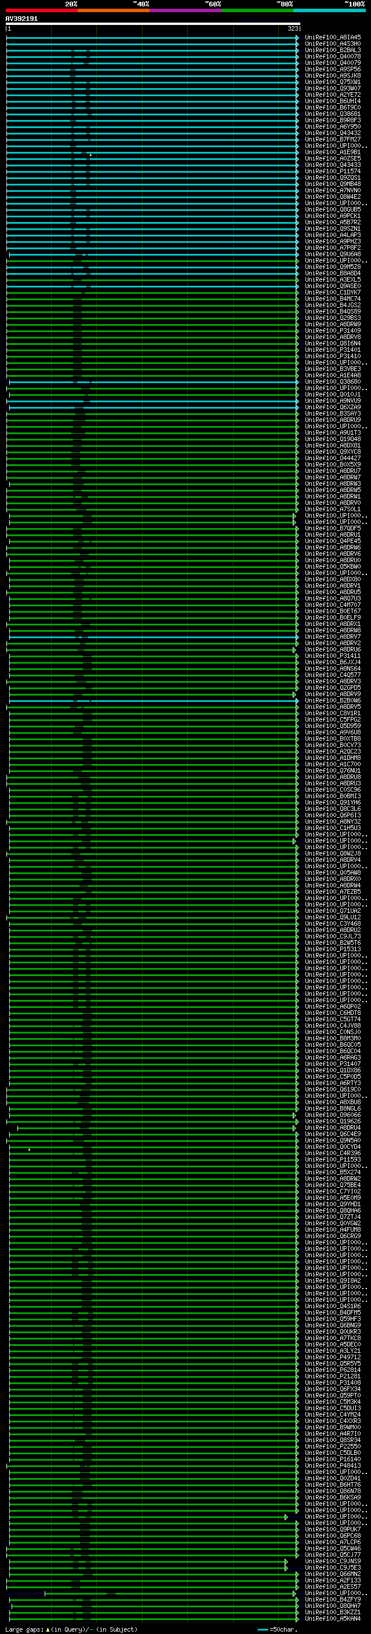371x1634 pixels.
Task: Select hit label UniRef100_Q8C3L6
Action: (332, 809)
